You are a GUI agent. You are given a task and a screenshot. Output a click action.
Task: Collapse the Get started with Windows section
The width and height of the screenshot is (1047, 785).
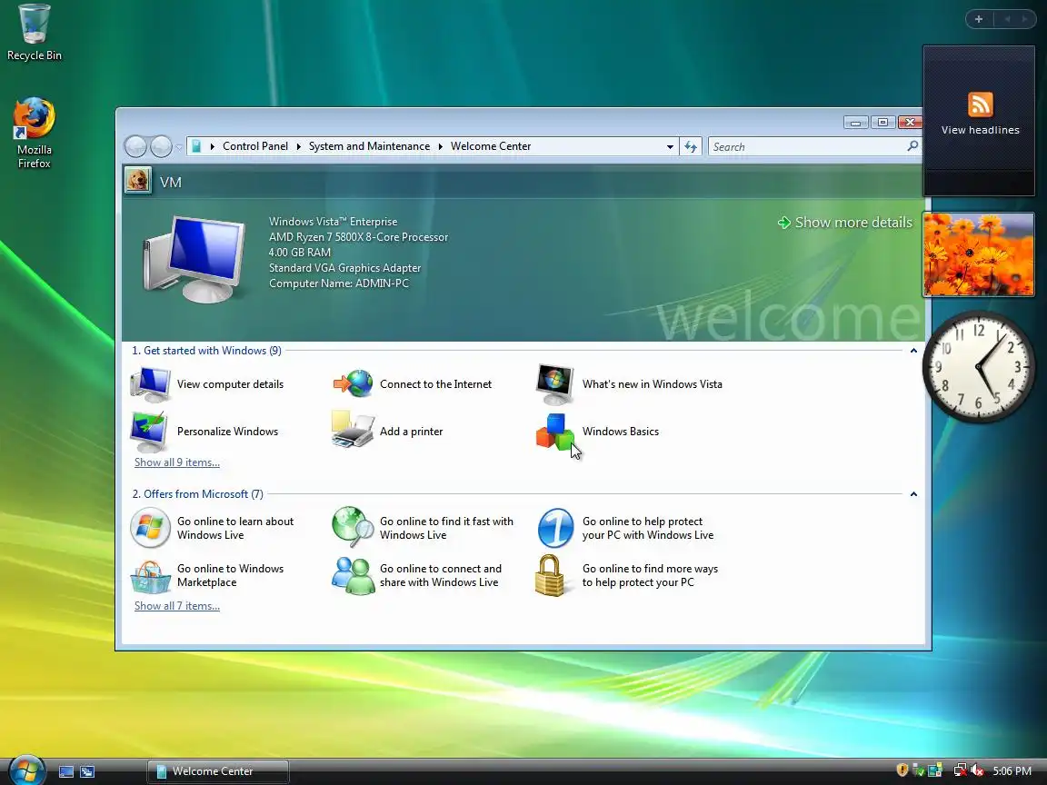point(913,351)
